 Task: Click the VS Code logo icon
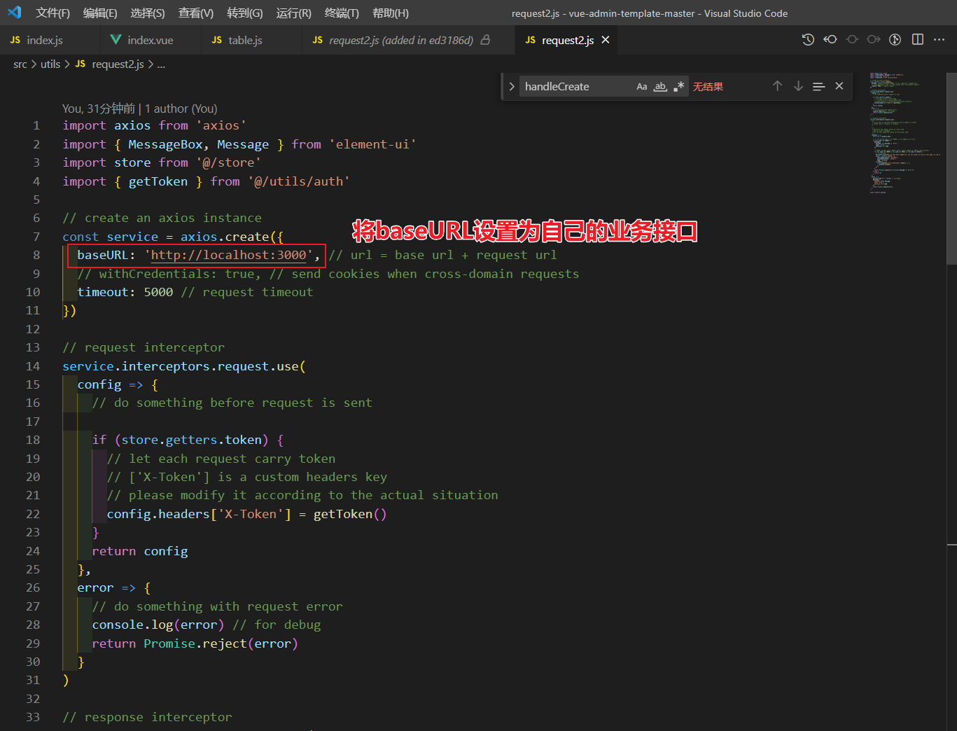15,13
